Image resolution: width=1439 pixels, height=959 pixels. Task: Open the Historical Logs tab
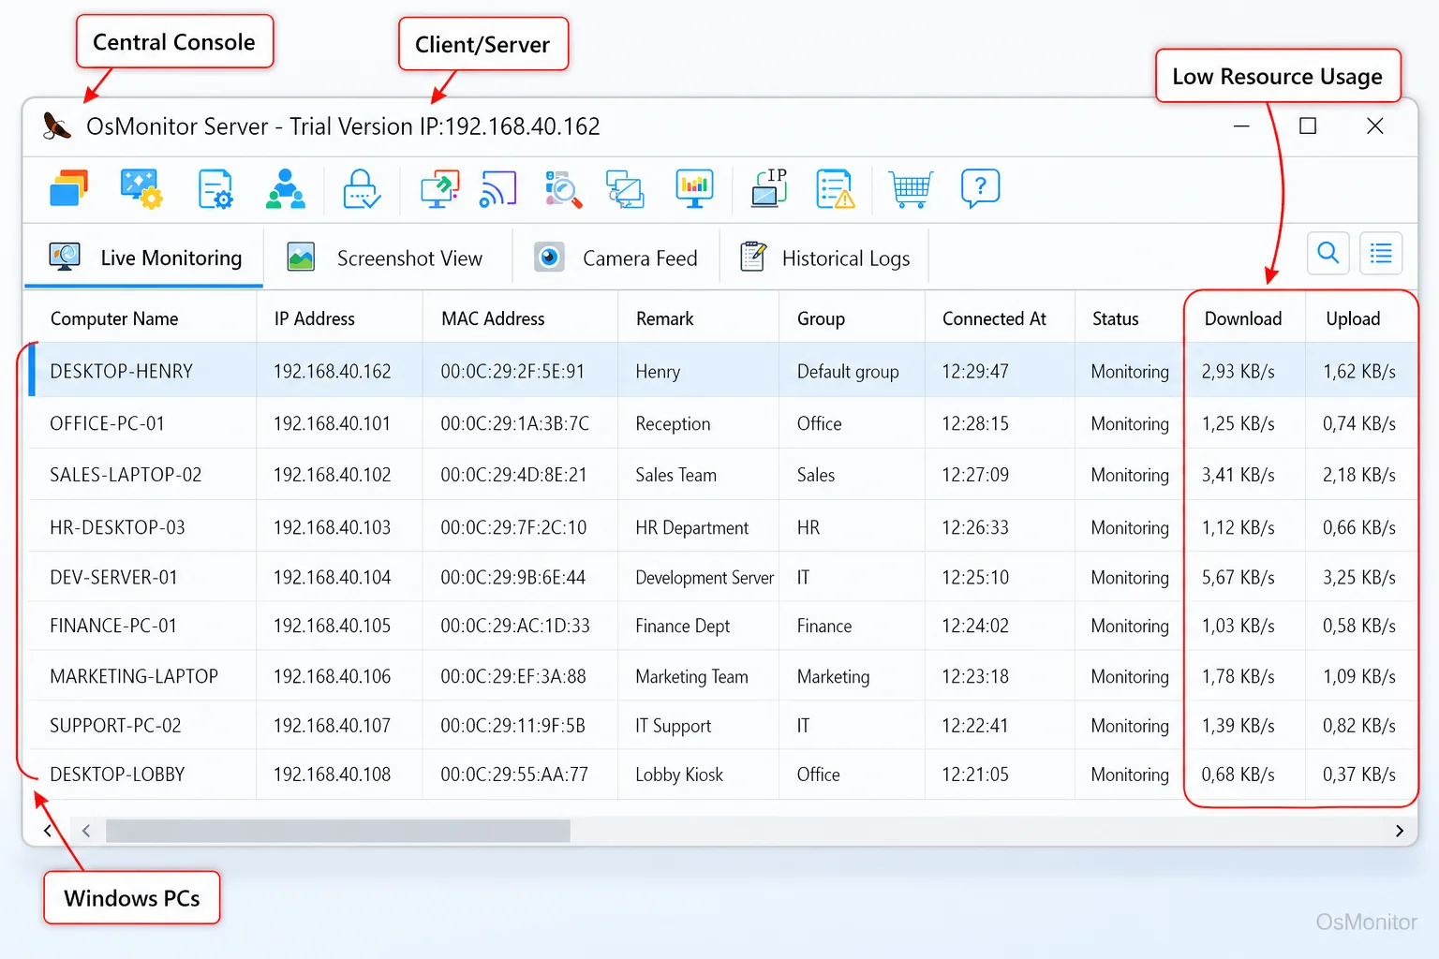pyautogui.click(x=824, y=258)
